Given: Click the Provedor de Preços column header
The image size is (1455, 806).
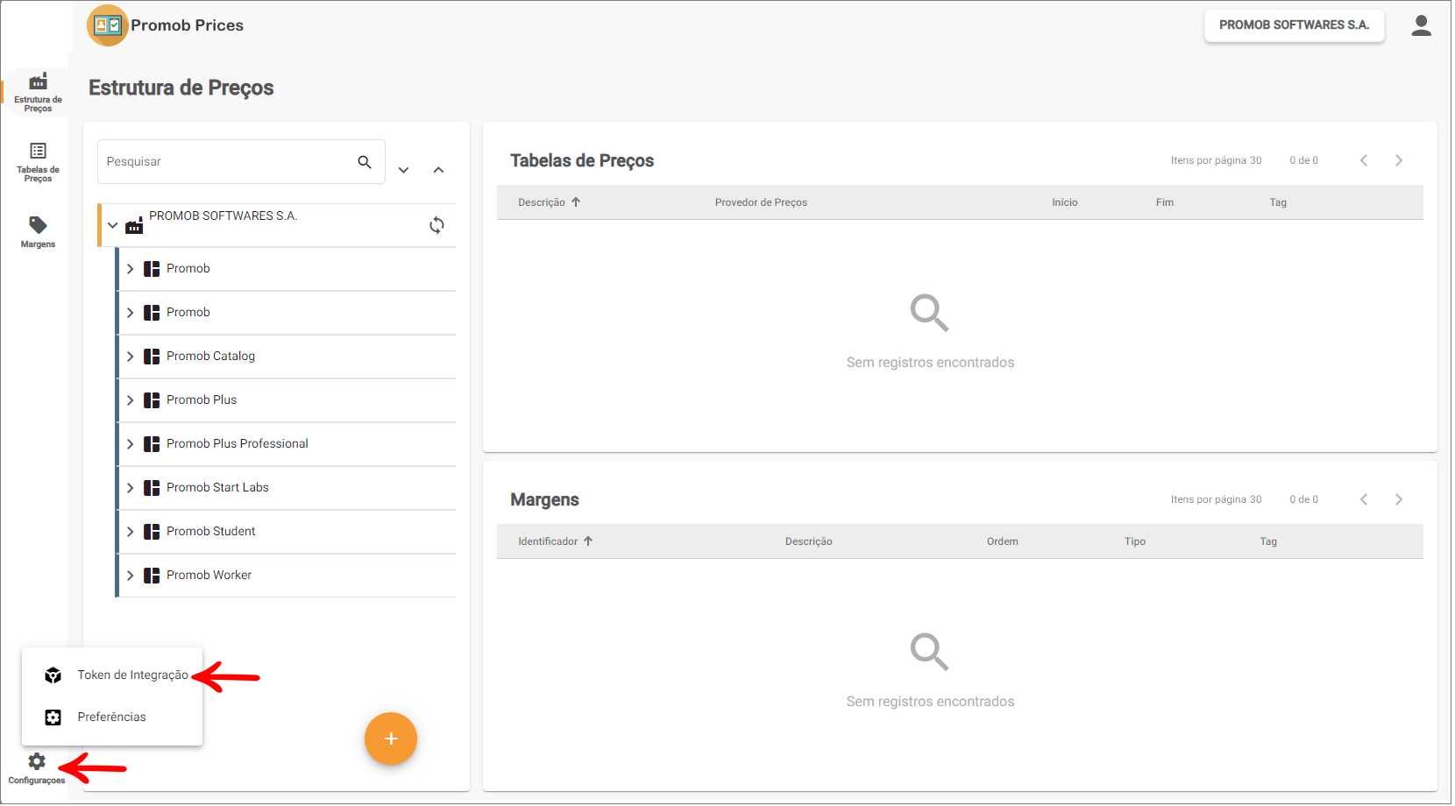Looking at the screenshot, I should pos(761,202).
